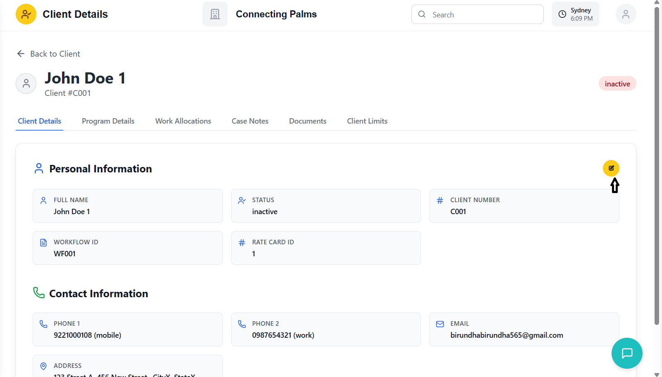Open the Client Limits tab
This screenshot has height=377, width=662.
click(367, 121)
